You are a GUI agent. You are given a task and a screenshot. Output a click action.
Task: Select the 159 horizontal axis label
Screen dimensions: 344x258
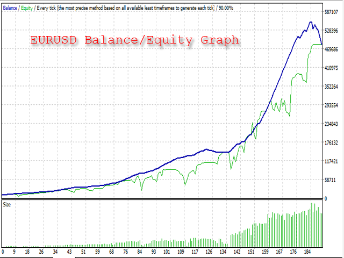265,252
